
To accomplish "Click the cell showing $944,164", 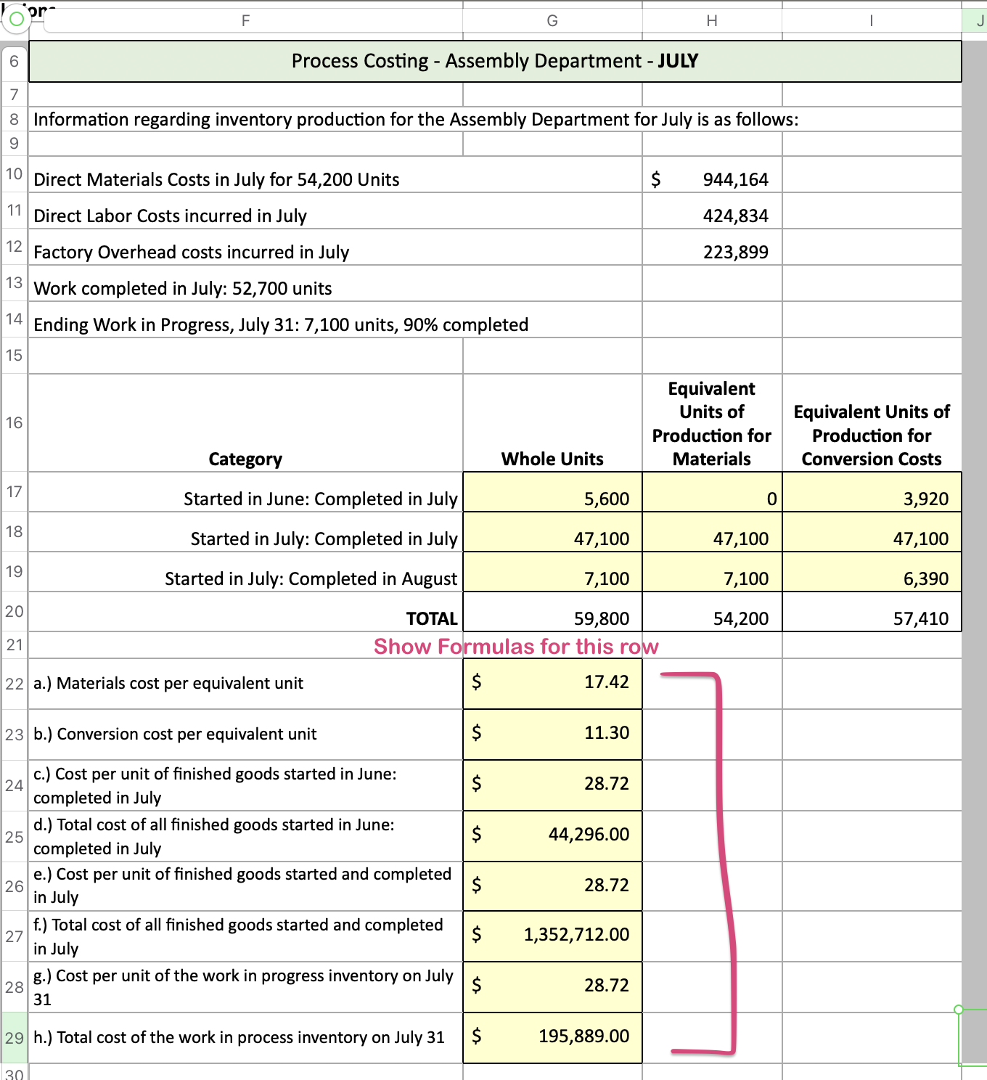I will click(x=711, y=179).
